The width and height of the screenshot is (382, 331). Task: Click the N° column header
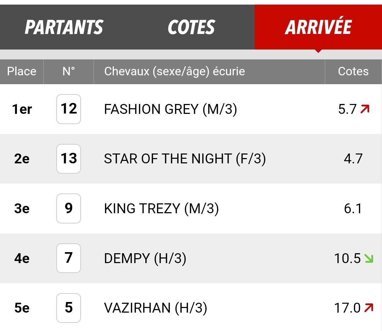pos(69,71)
